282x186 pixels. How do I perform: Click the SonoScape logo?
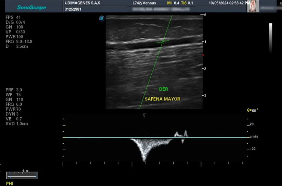[x=31, y=7]
